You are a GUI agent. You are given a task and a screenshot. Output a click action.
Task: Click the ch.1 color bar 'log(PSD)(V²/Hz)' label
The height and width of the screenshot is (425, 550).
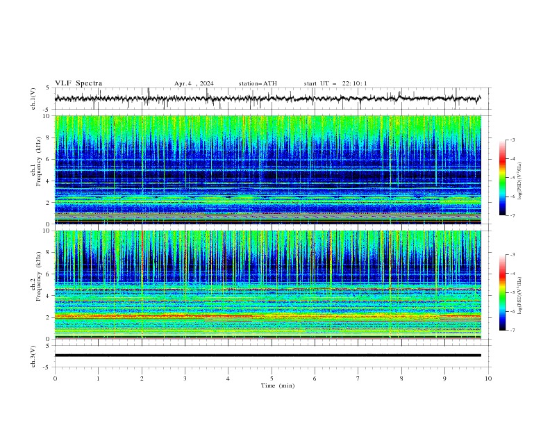519,181
